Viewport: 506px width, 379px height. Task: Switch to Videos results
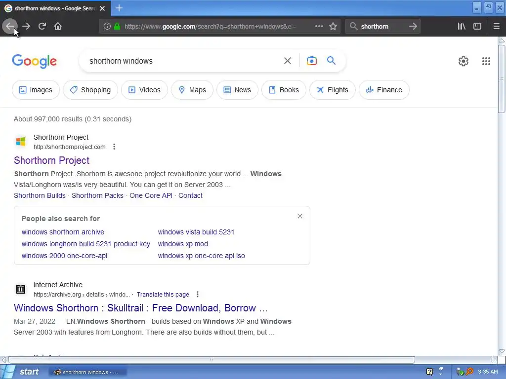pos(145,90)
